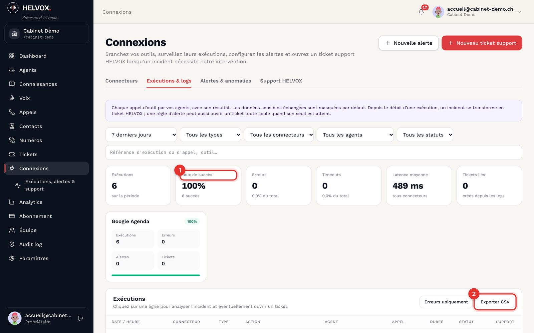Expand account menu chevron top right
The height and width of the screenshot is (333, 534).
[519, 12]
